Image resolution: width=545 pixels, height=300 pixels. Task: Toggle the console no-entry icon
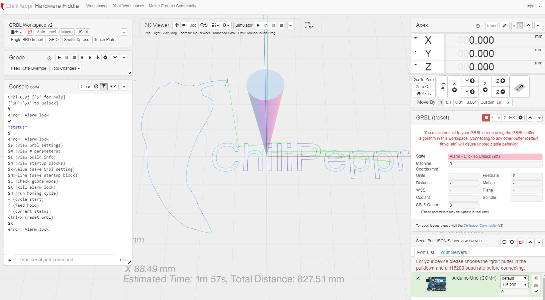pos(96,87)
